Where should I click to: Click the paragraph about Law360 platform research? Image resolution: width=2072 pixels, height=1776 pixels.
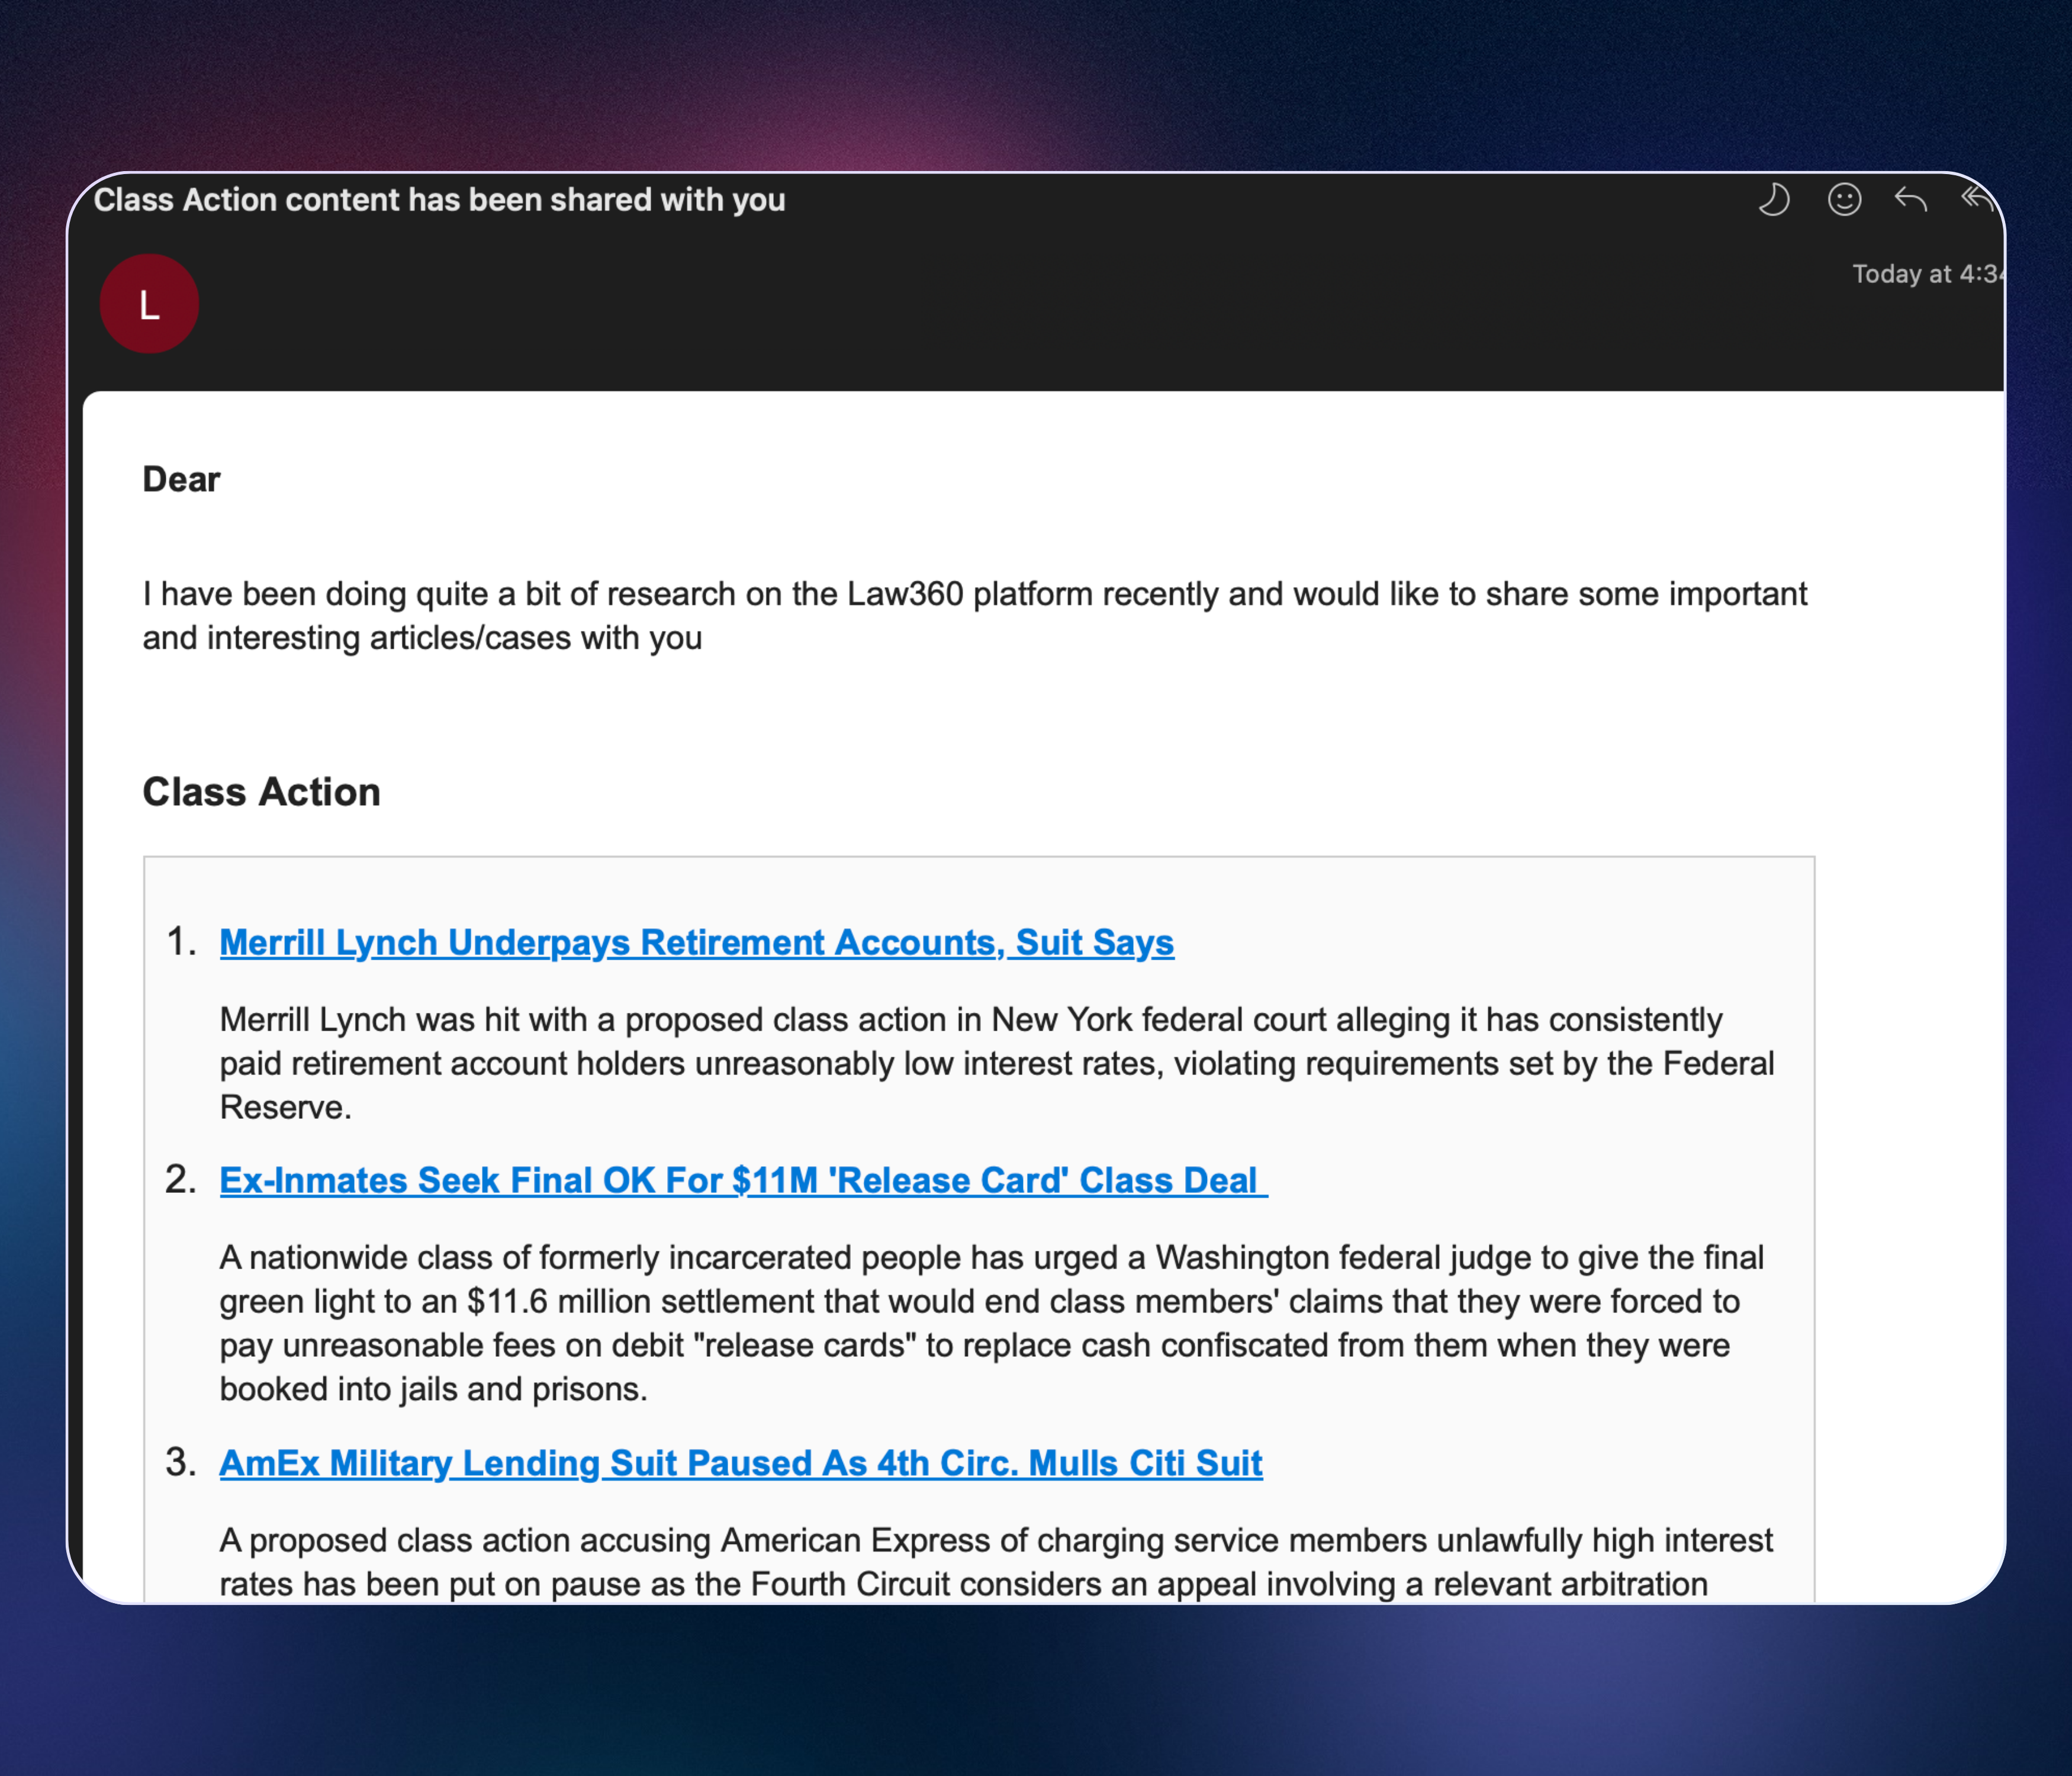[975, 616]
